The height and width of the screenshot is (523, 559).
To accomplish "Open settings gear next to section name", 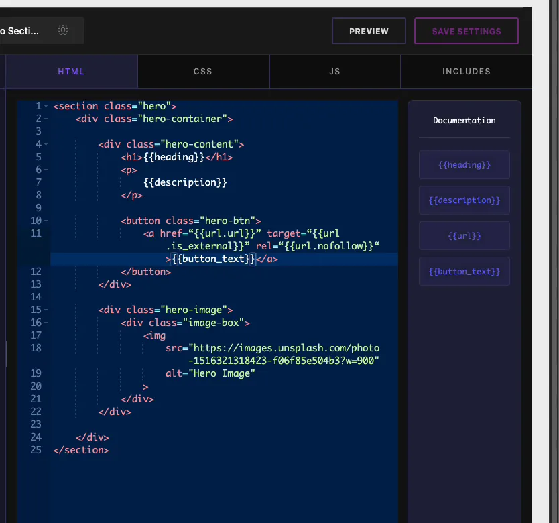I will (63, 30).
